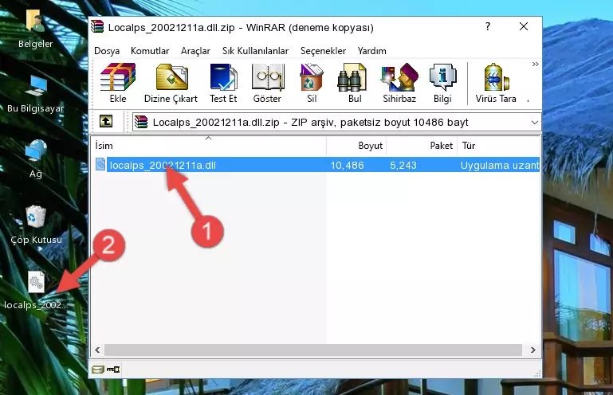The width and height of the screenshot is (613, 395).
Task: Close the WinRAR window
Action: (x=524, y=26)
